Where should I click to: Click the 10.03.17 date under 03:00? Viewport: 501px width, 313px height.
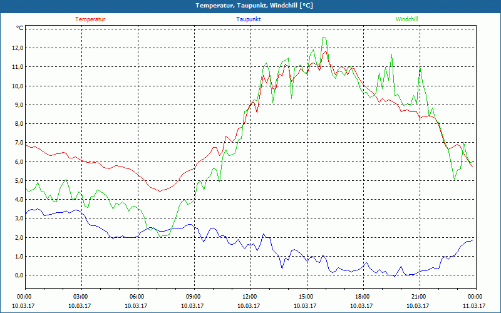(x=80, y=305)
